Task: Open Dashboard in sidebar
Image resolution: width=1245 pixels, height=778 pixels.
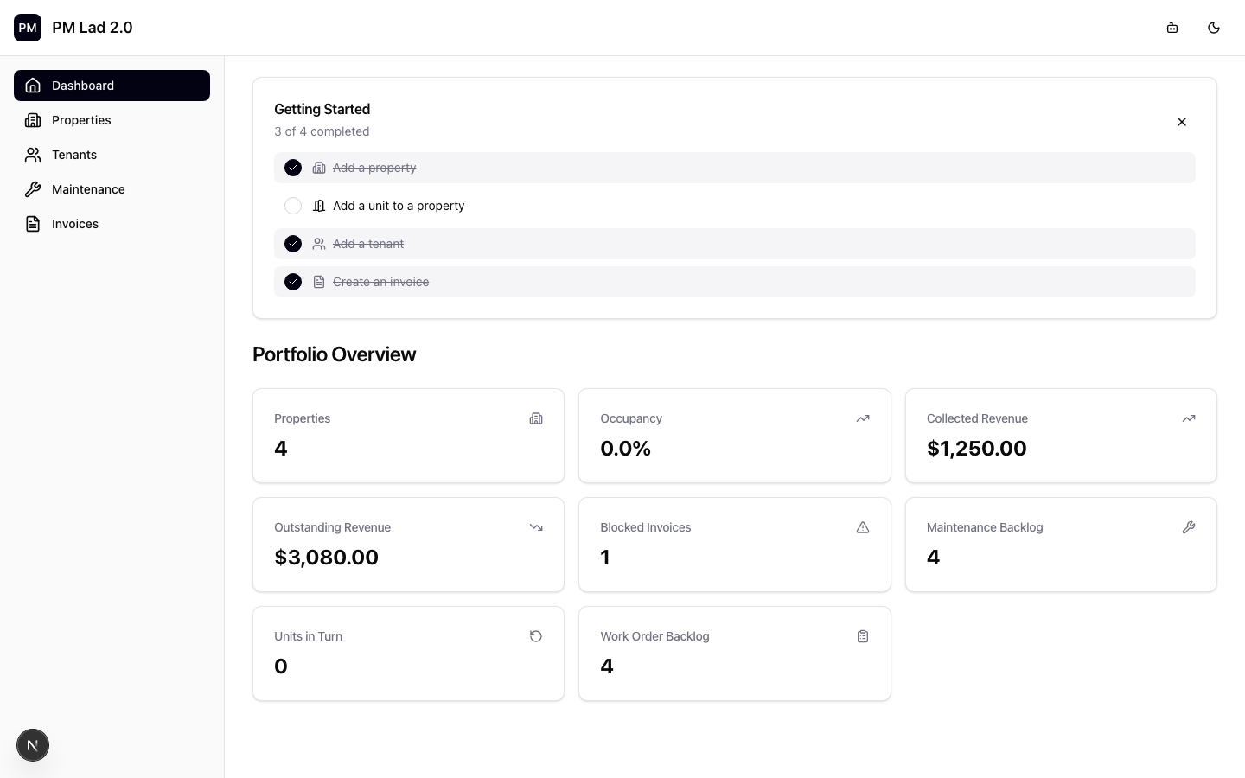Action: coord(112,86)
